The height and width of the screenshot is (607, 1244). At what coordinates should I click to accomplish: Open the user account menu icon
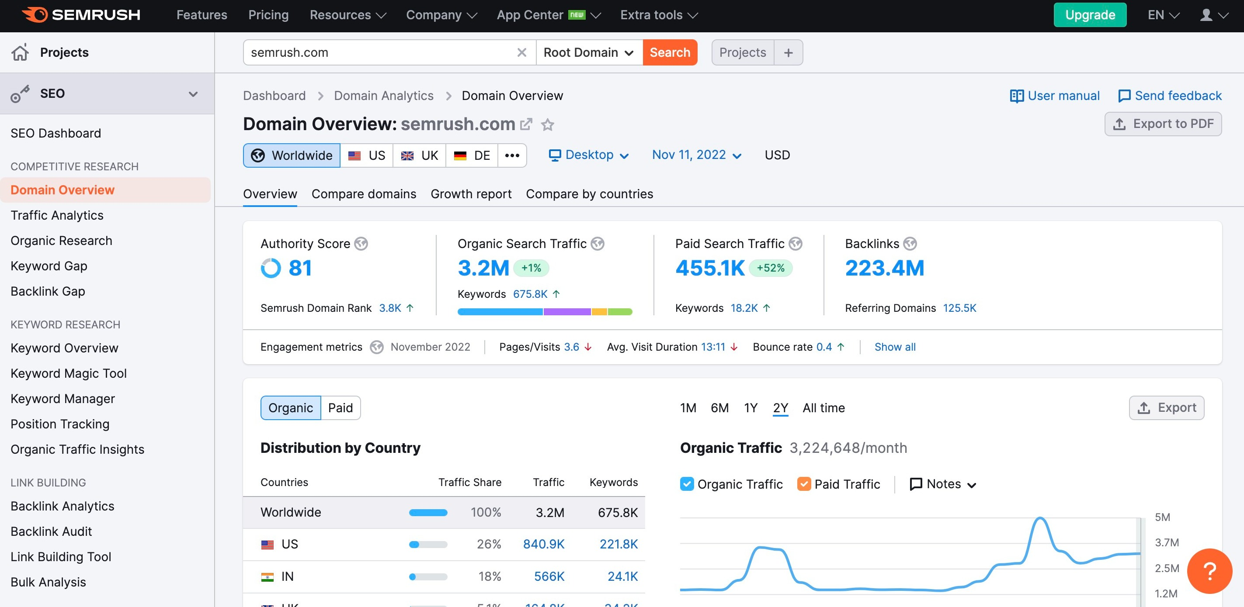click(x=1206, y=15)
